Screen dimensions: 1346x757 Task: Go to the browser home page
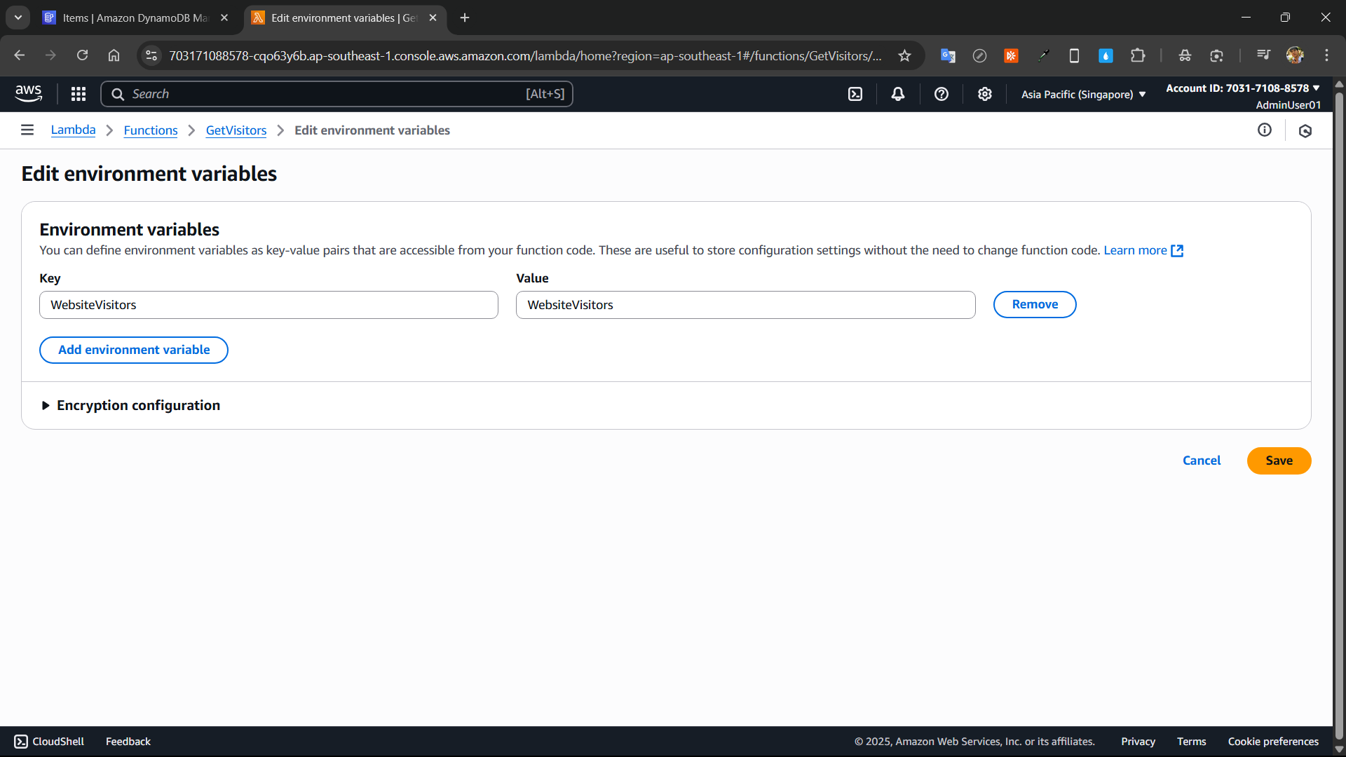114,55
